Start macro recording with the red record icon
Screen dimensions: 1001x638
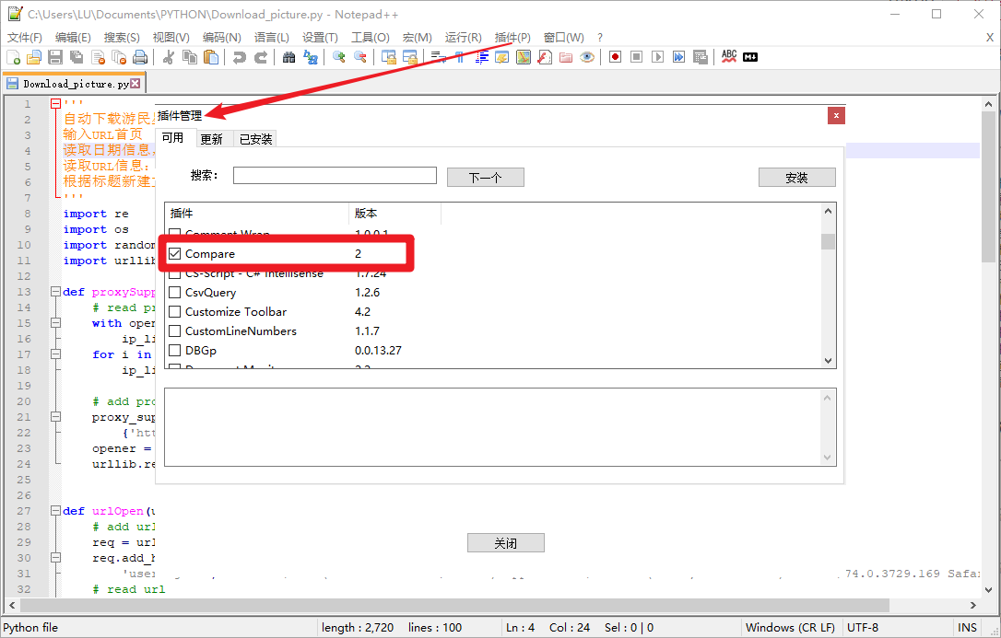[614, 57]
